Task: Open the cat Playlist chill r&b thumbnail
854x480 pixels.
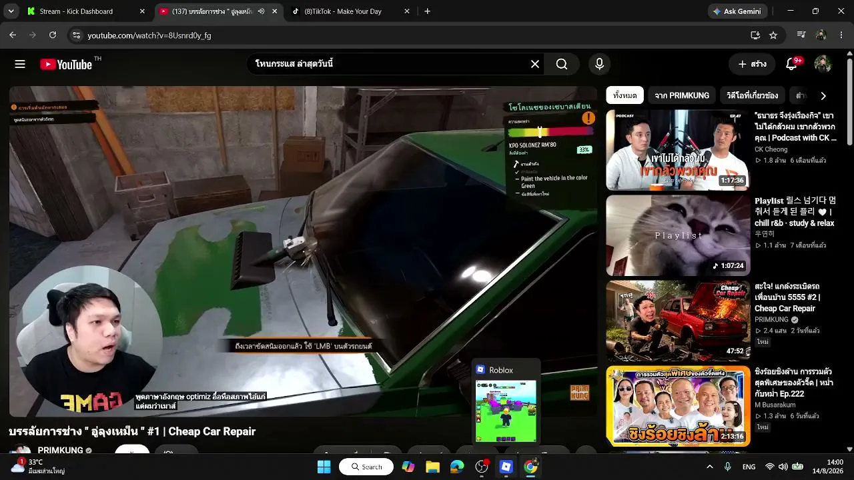Action: point(678,235)
